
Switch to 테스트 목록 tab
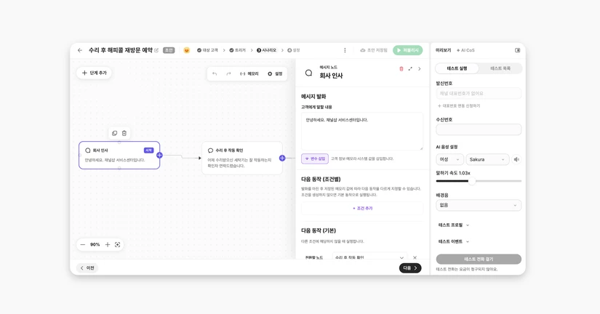(500, 68)
